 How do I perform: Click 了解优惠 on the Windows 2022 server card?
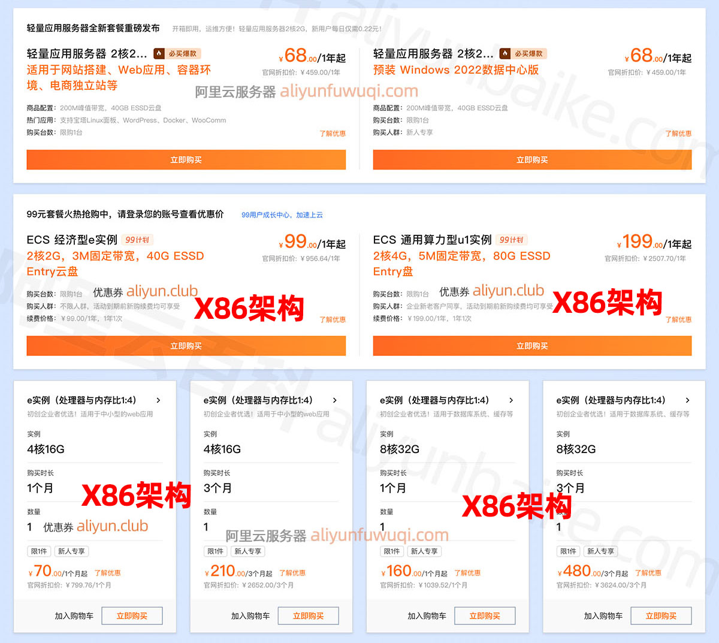(x=678, y=134)
